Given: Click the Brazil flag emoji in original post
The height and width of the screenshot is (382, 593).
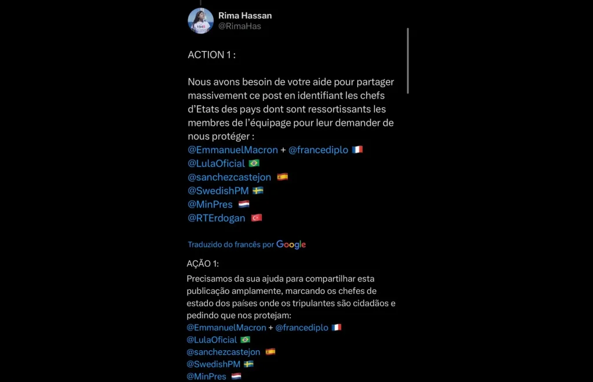Looking at the screenshot, I should point(254,163).
